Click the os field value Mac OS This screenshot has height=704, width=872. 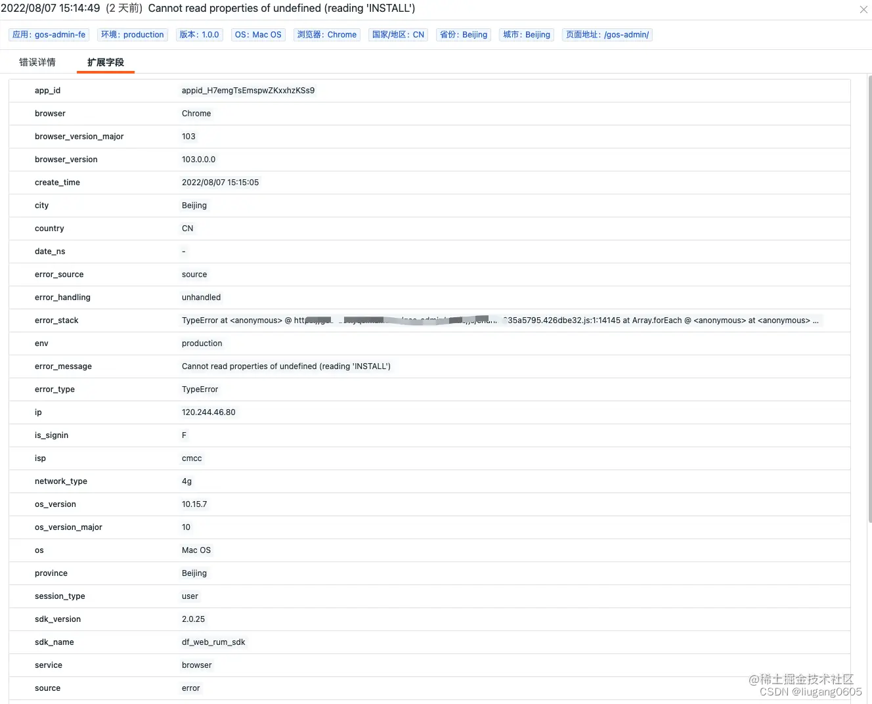click(x=196, y=550)
